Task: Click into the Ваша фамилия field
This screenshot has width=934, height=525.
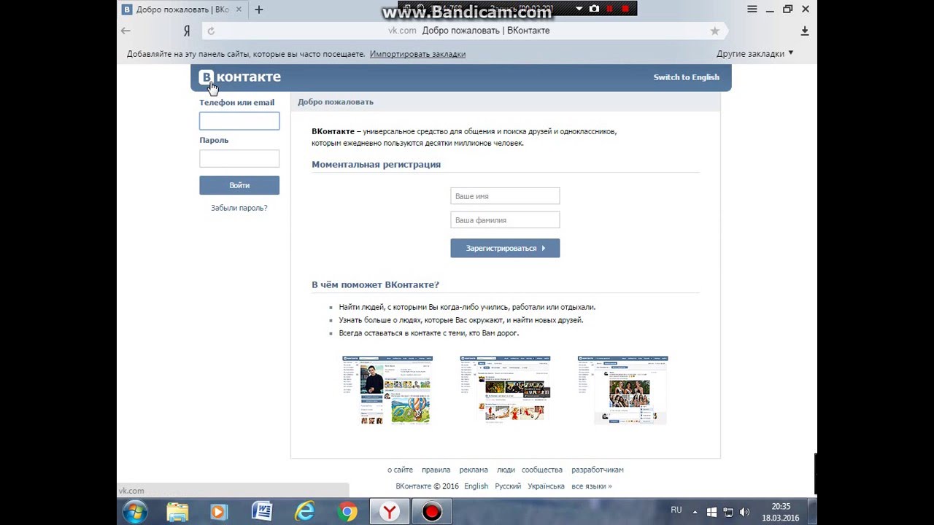Action: coord(505,220)
